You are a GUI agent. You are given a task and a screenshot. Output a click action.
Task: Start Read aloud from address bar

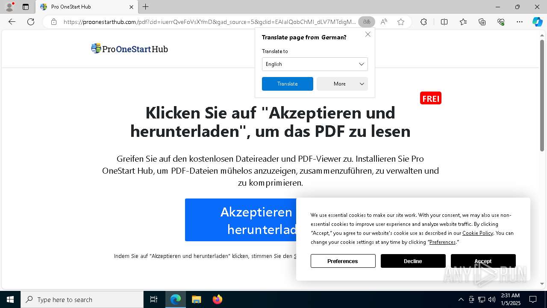click(x=384, y=22)
